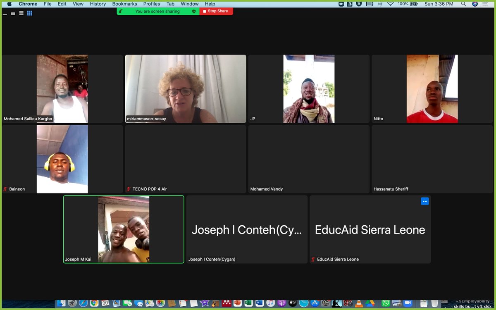Open Apple TV from the Dock

pyautogui.click(x=293, y=303)
